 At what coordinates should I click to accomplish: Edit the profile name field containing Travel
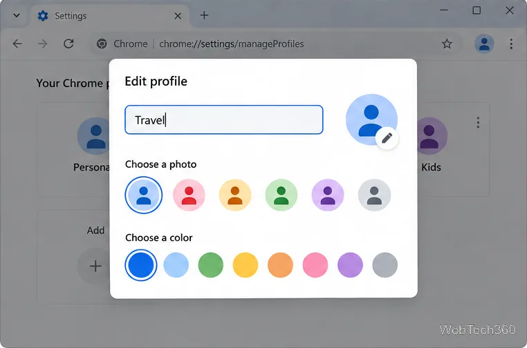[224, 120]
